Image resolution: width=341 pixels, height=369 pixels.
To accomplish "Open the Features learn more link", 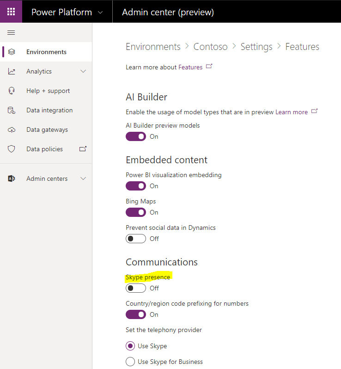I will tap(190, 68).
